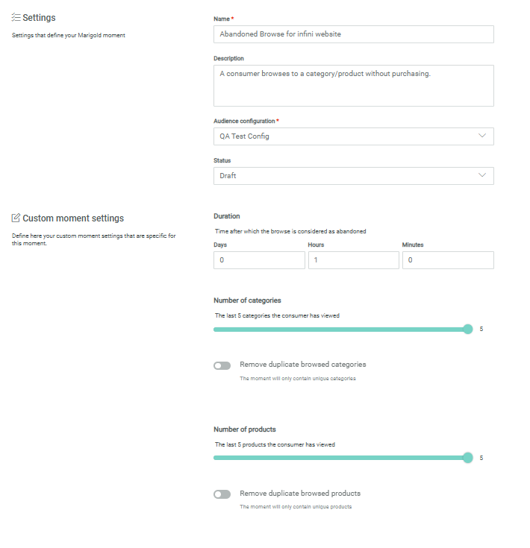Click the Remove duplicate browsed products label
Viewport: 530px width, 548px height.
pyautogui.click(x=300, y=494)
